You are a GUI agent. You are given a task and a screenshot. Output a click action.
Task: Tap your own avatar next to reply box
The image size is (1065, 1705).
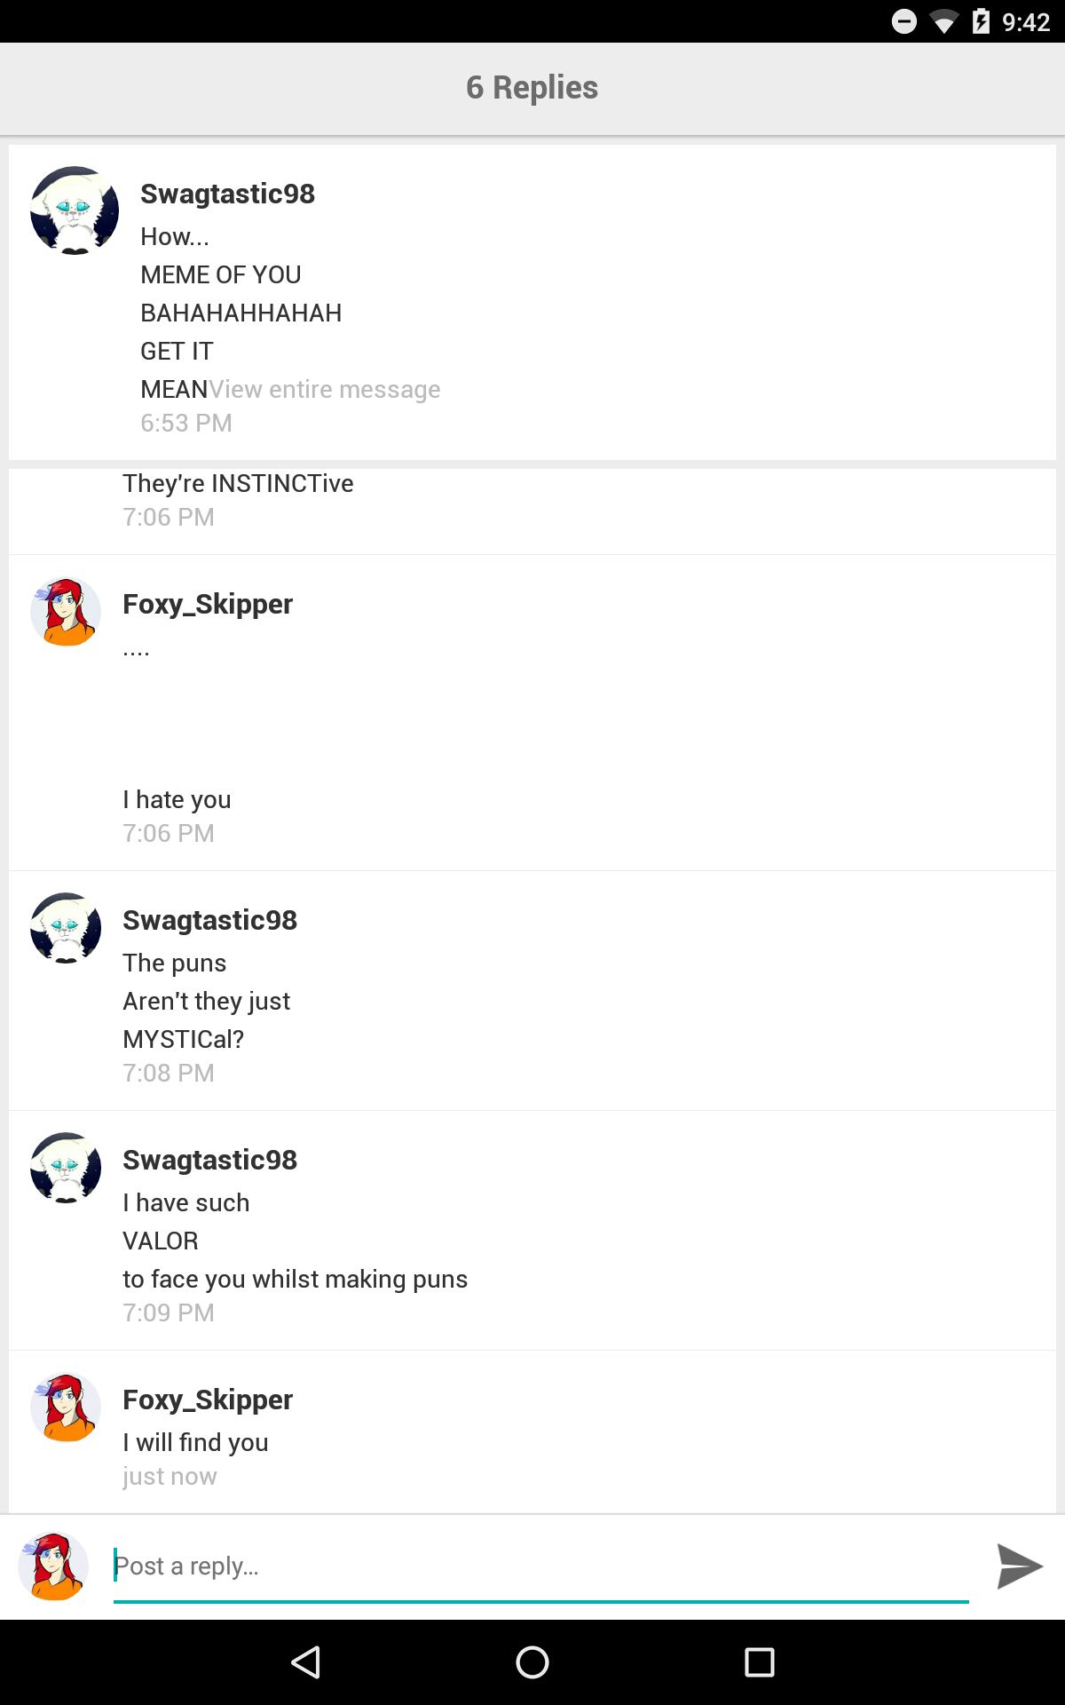[53, 1566]
